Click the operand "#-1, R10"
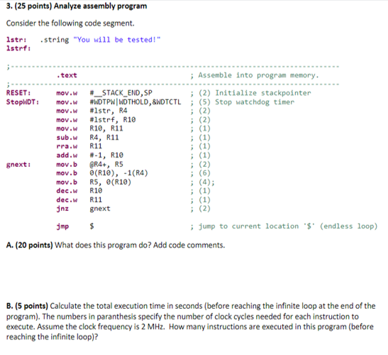Viewport: 388px width, 355px height. (x=106, y=155)
